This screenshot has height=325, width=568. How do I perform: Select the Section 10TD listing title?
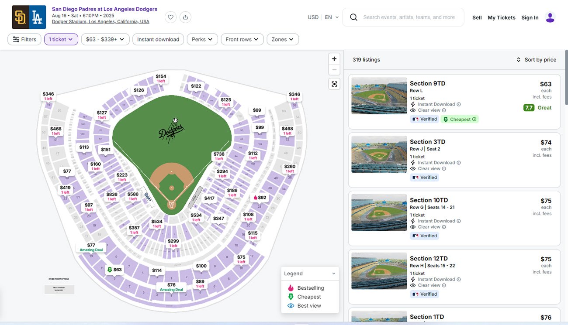pos(429,200)
